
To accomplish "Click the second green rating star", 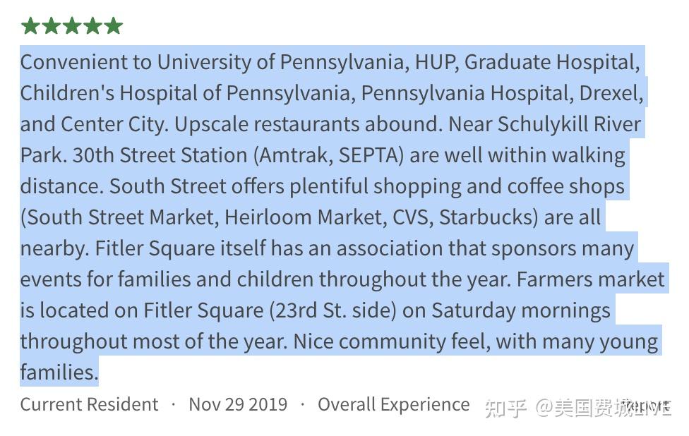I will tap(51, 25).
